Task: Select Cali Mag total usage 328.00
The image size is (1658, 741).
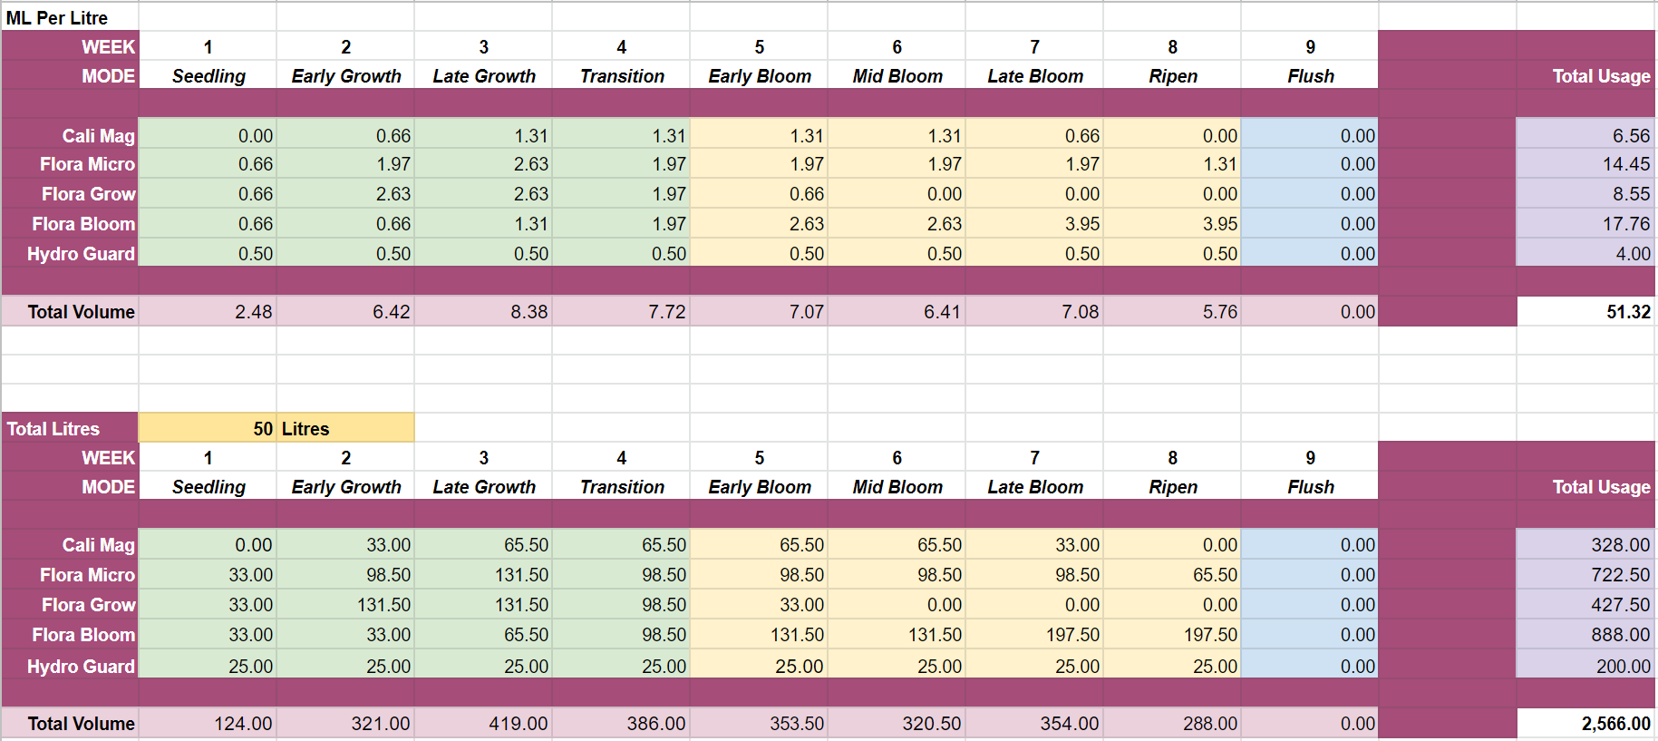Action: [1585, 545]
